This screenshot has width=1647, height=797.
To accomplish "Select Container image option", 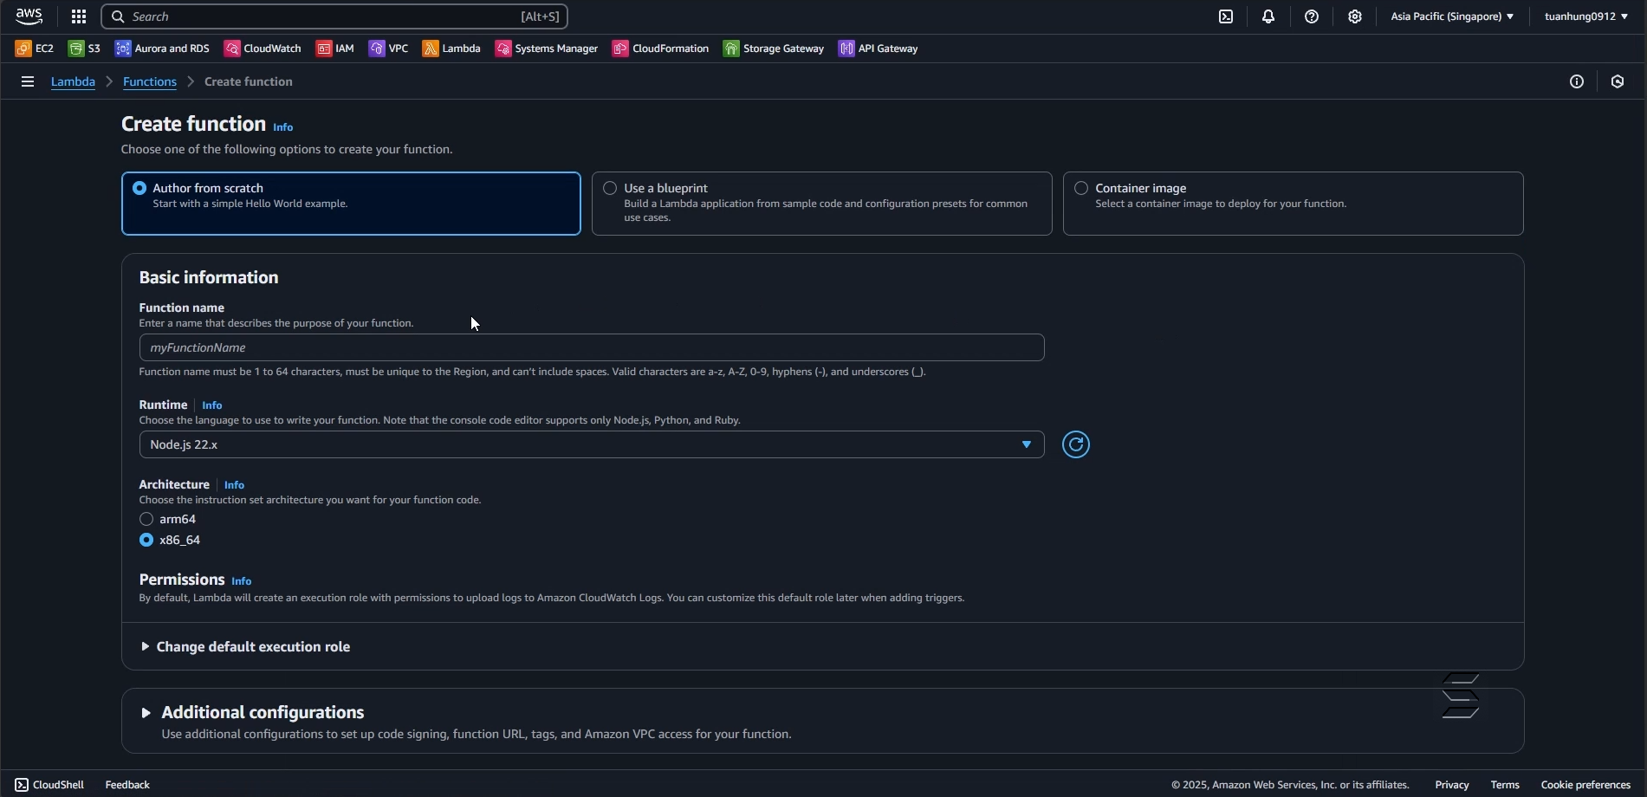I will click(1293, 204).
